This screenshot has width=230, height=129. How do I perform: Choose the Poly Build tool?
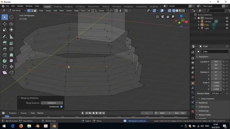pyautogui.click(x=11, y=55)
